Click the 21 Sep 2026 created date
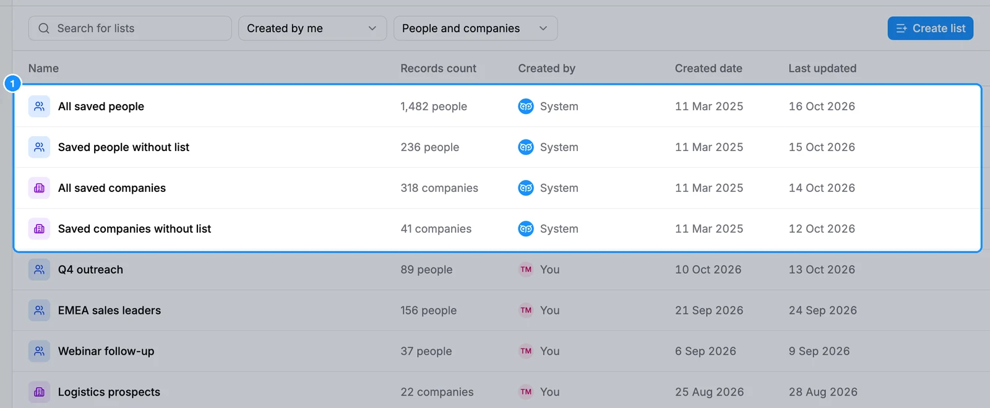 (x=709, y=311)
